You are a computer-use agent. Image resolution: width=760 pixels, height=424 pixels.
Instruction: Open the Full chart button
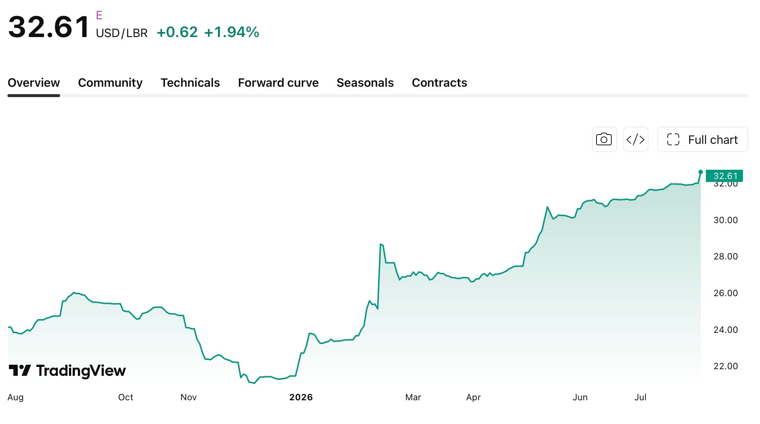[703, 139]
